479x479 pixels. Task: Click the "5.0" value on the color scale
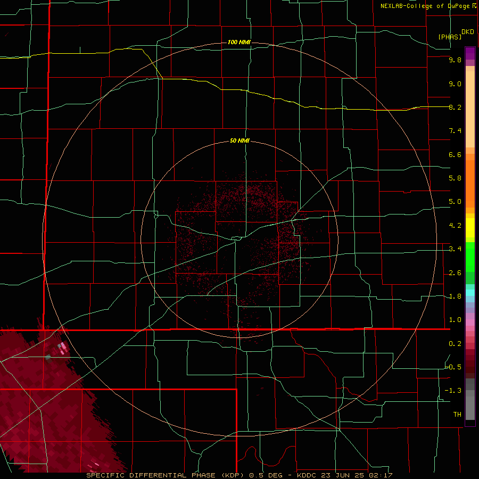[x=455, y=202]
